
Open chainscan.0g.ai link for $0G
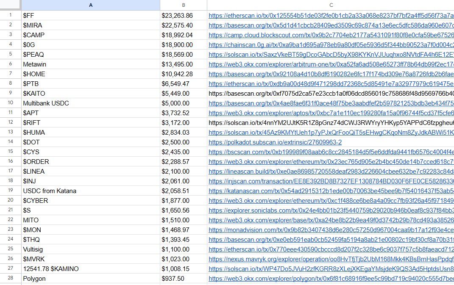tap(331, 45)
